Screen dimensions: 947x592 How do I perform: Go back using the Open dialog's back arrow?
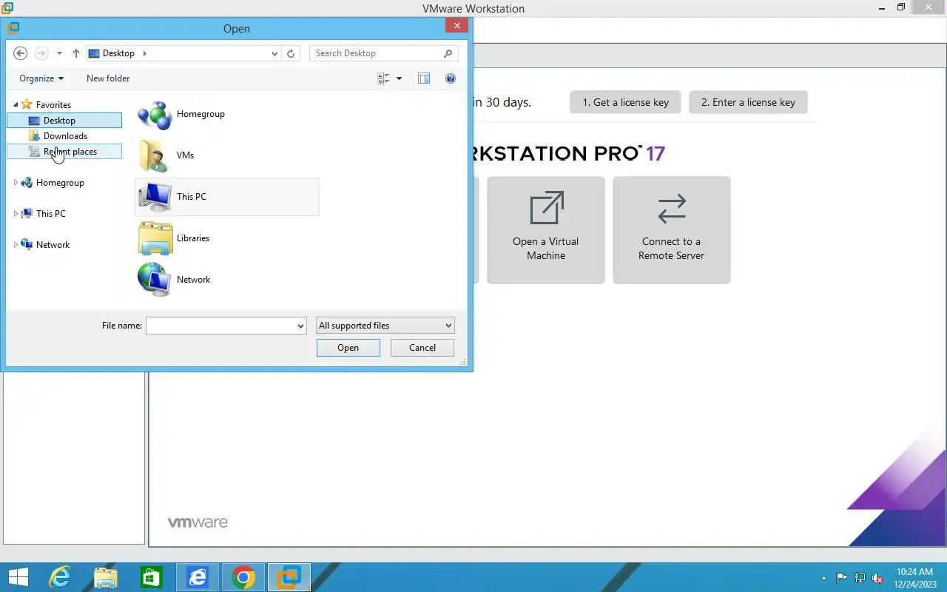point(21,53)
